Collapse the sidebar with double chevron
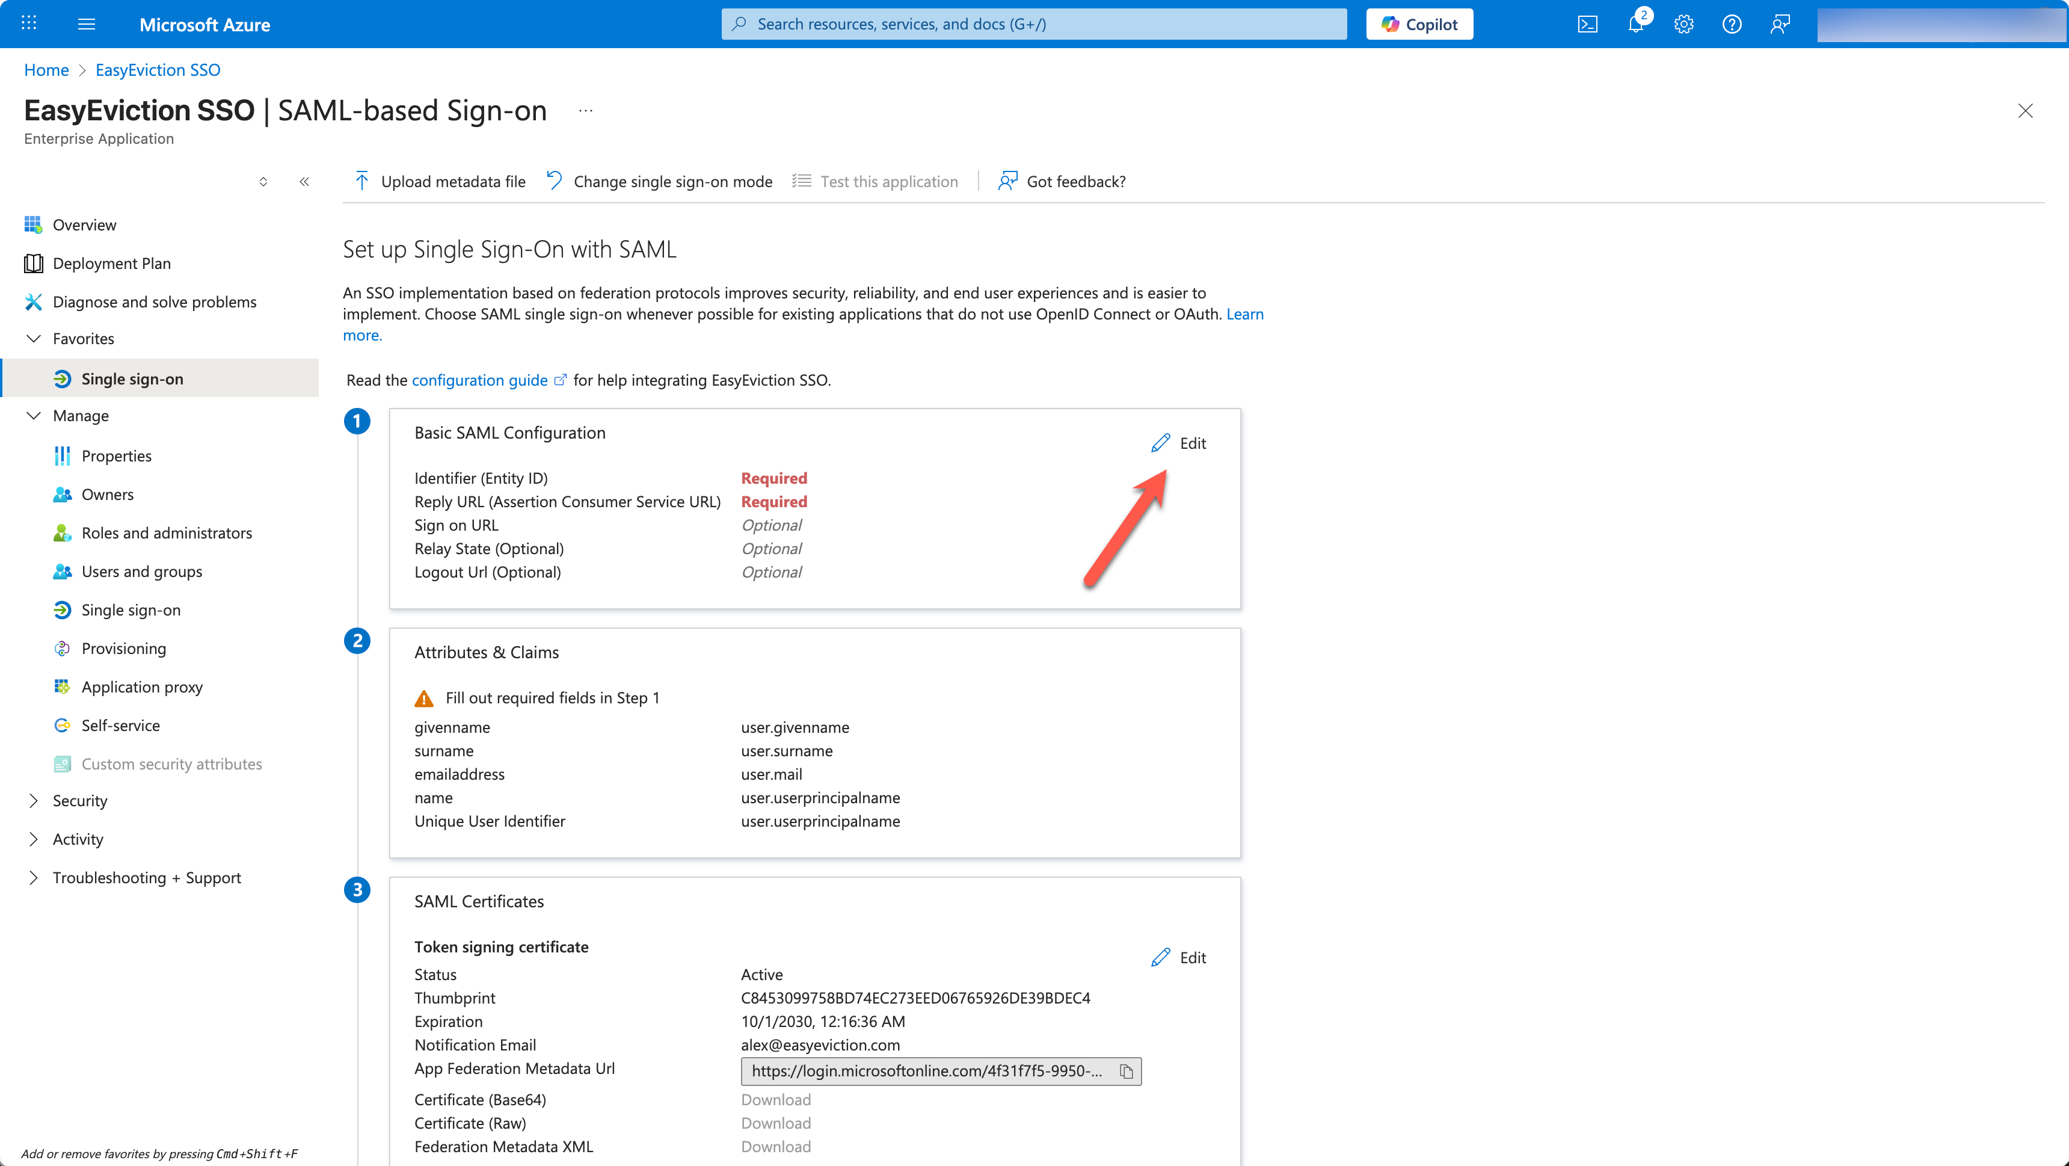This screenshot has width=2069, height=1166. tap(304, 182)
